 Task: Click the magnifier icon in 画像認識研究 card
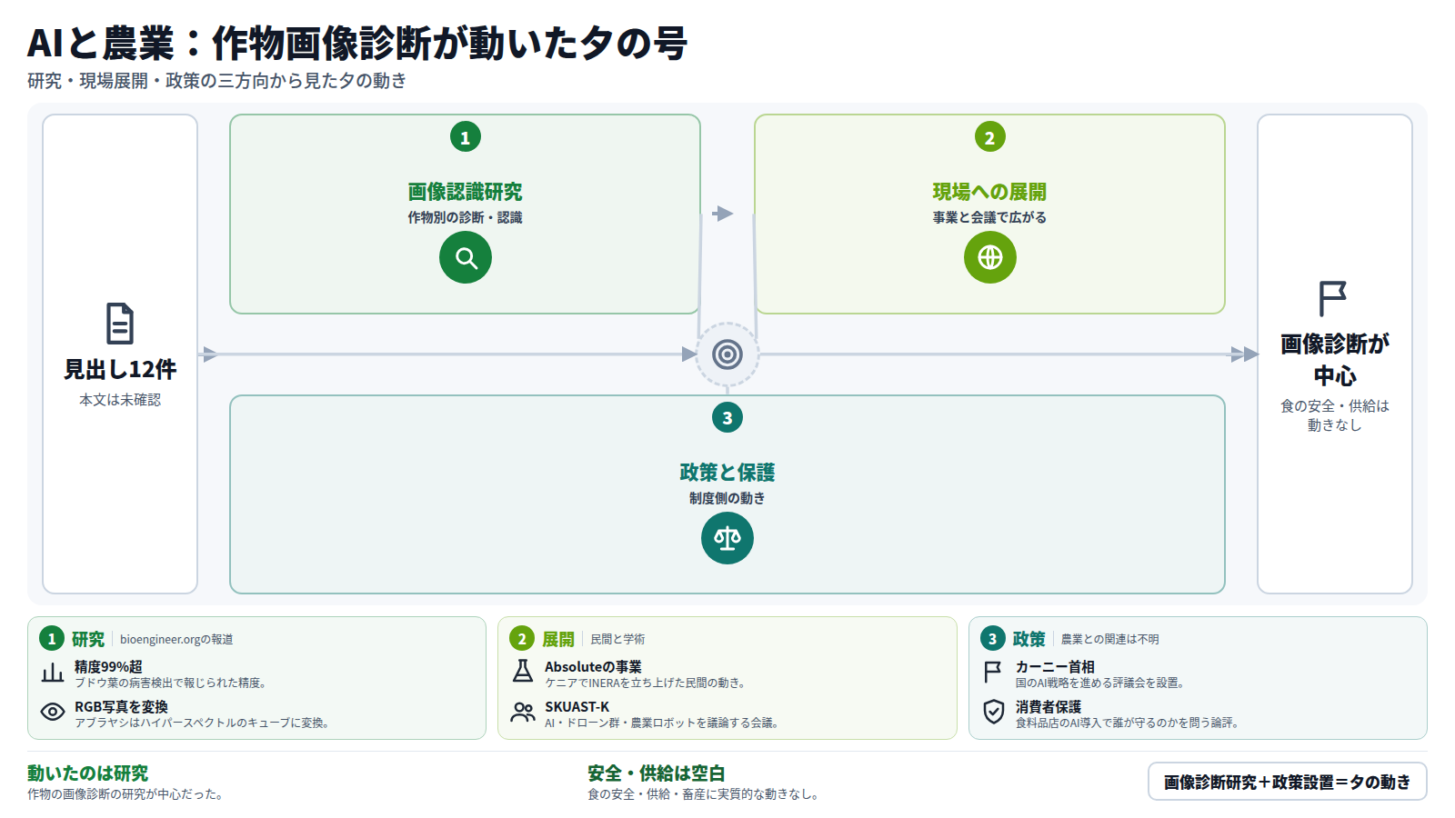click(466, 257)
